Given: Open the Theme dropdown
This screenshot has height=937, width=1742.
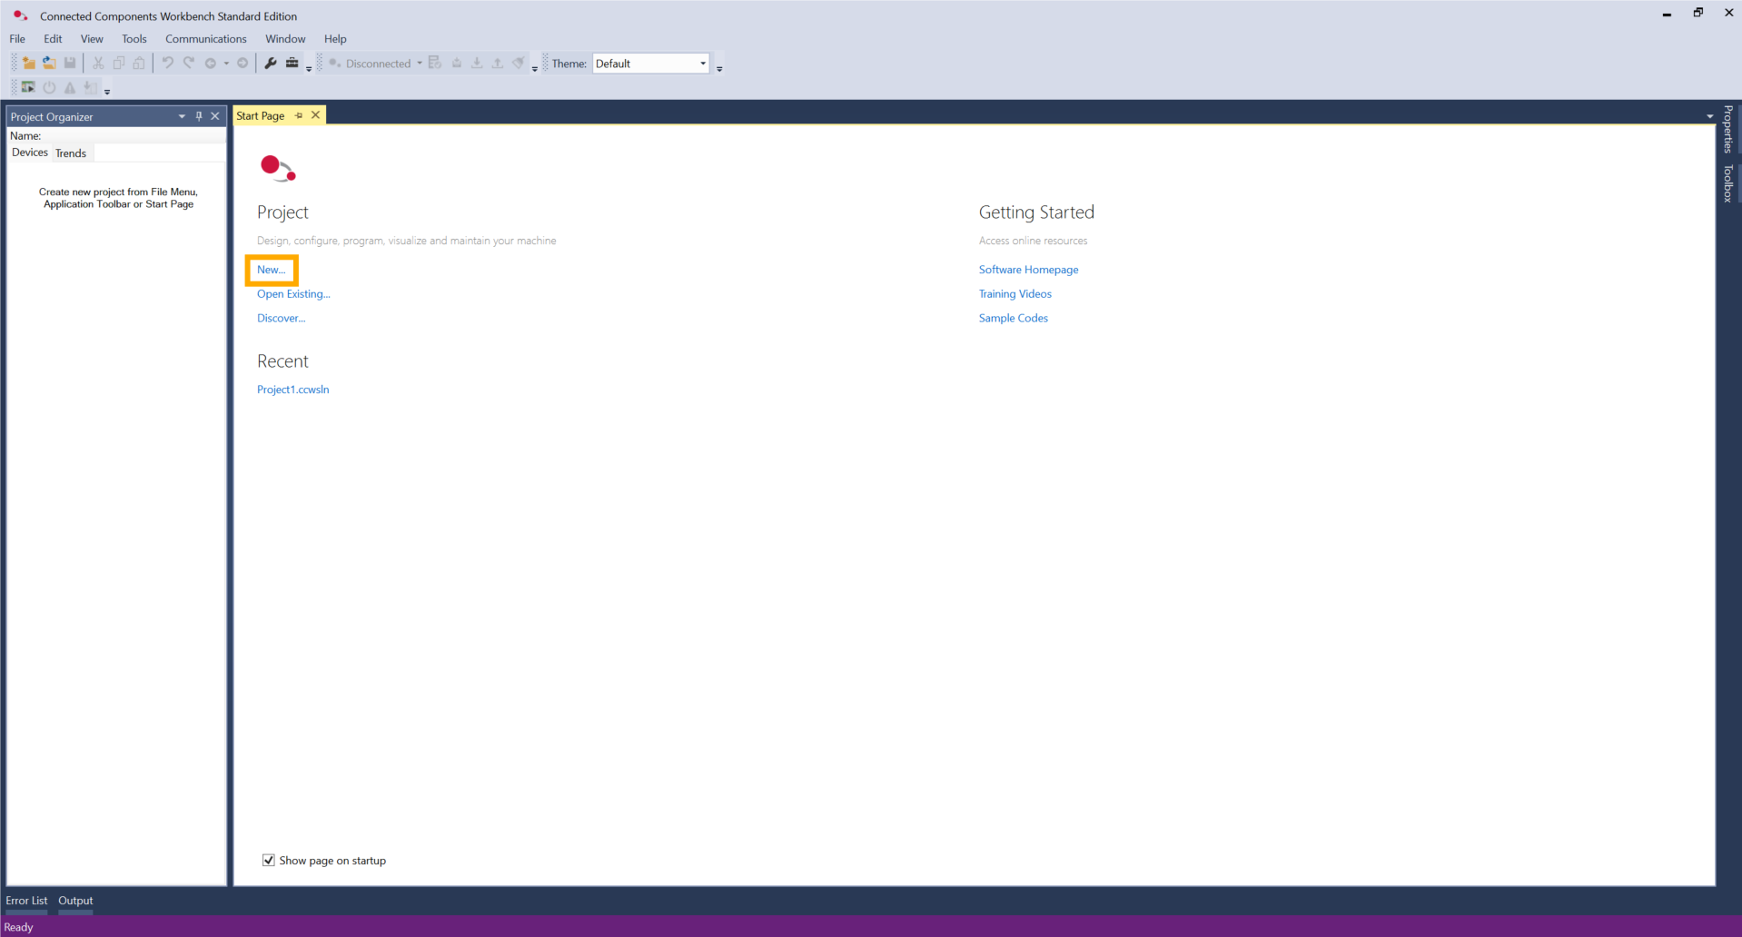Looking at the screenshot, I should pos(702,64).
